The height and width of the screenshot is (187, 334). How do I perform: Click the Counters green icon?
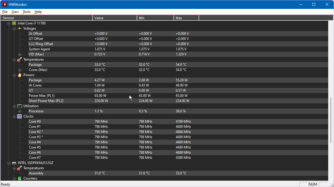(20, 178)
